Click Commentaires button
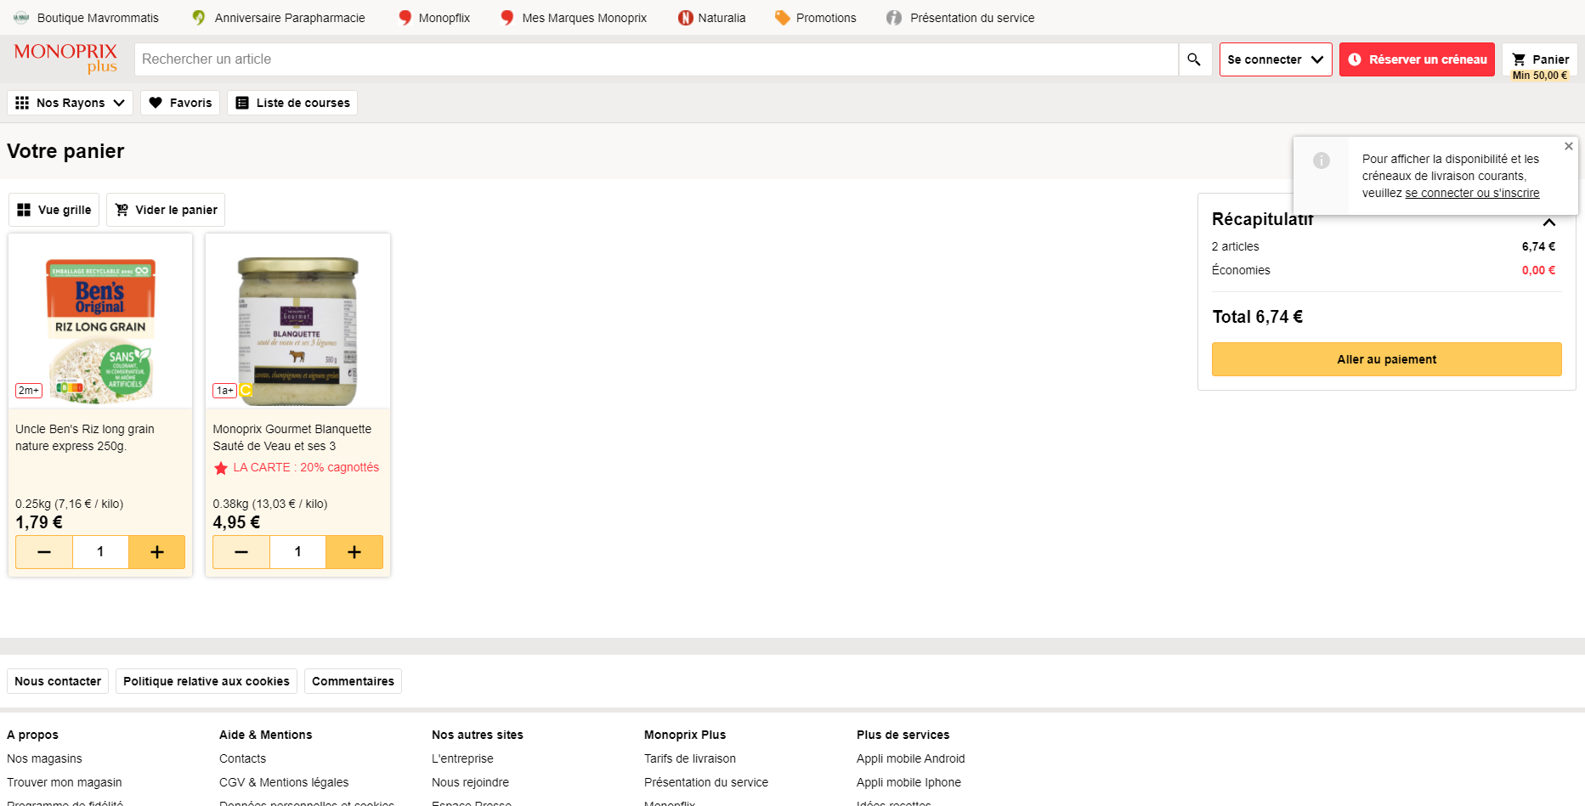This screenshot has height=806, width=1585. (353, 681)
